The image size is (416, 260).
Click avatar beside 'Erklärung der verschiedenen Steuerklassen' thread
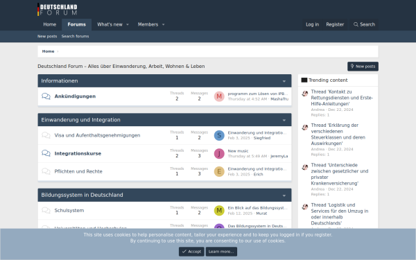(305, 128)
